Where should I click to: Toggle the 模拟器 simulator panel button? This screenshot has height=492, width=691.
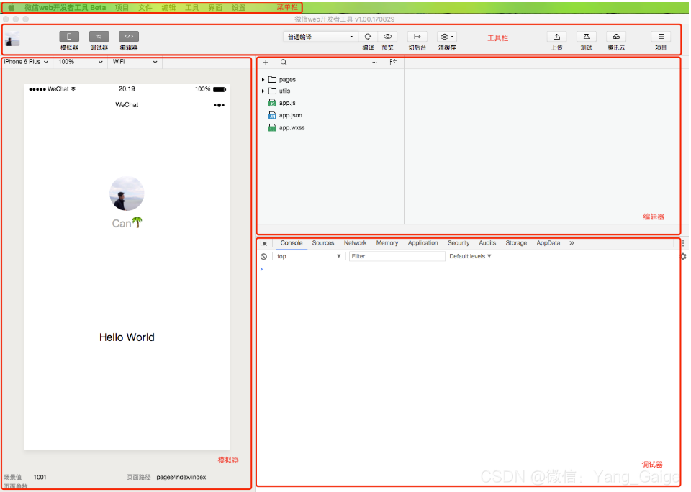[x=69, y=37]
